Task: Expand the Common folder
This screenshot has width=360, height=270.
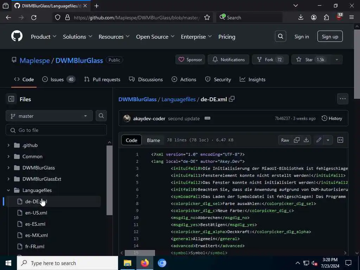Action: pyautogui.click(x=8, y=156)
